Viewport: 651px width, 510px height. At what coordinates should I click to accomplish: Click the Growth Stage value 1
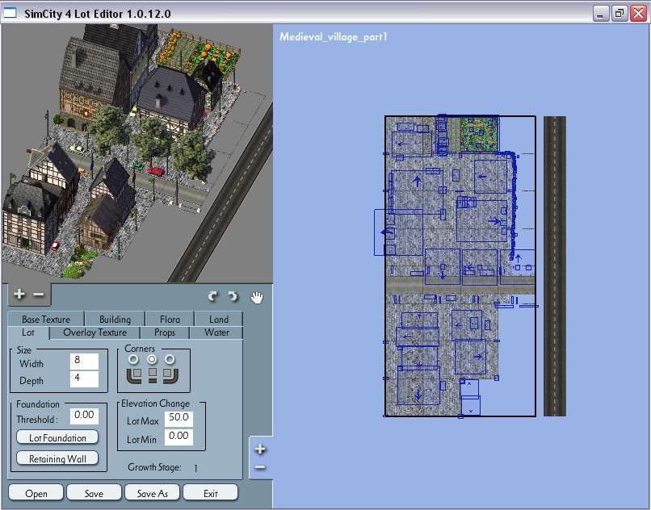pos(195,469)
